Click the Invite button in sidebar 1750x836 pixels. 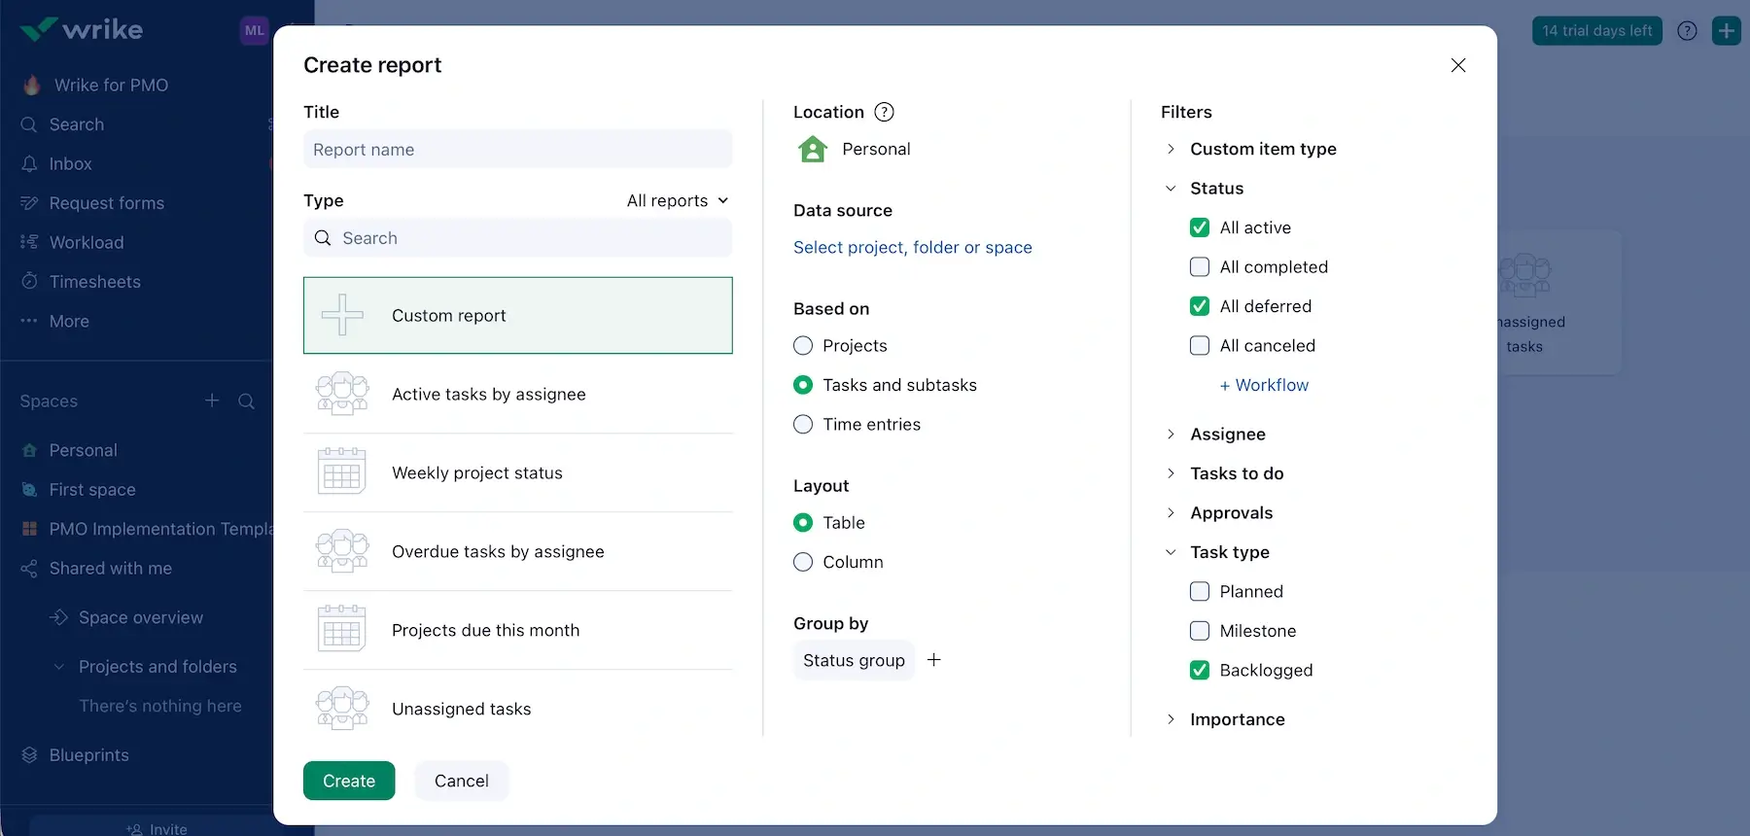tap(157, 827)
